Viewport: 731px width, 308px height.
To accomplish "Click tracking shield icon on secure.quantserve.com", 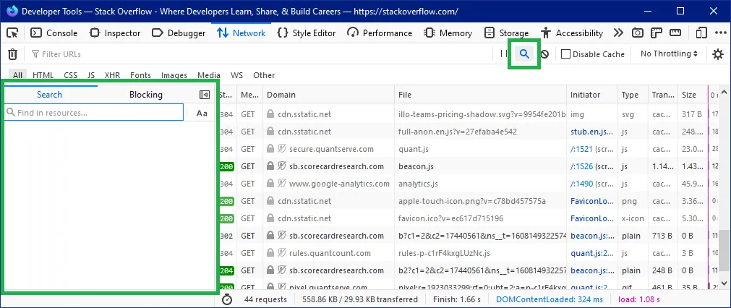I will click(x=281, y=149).
